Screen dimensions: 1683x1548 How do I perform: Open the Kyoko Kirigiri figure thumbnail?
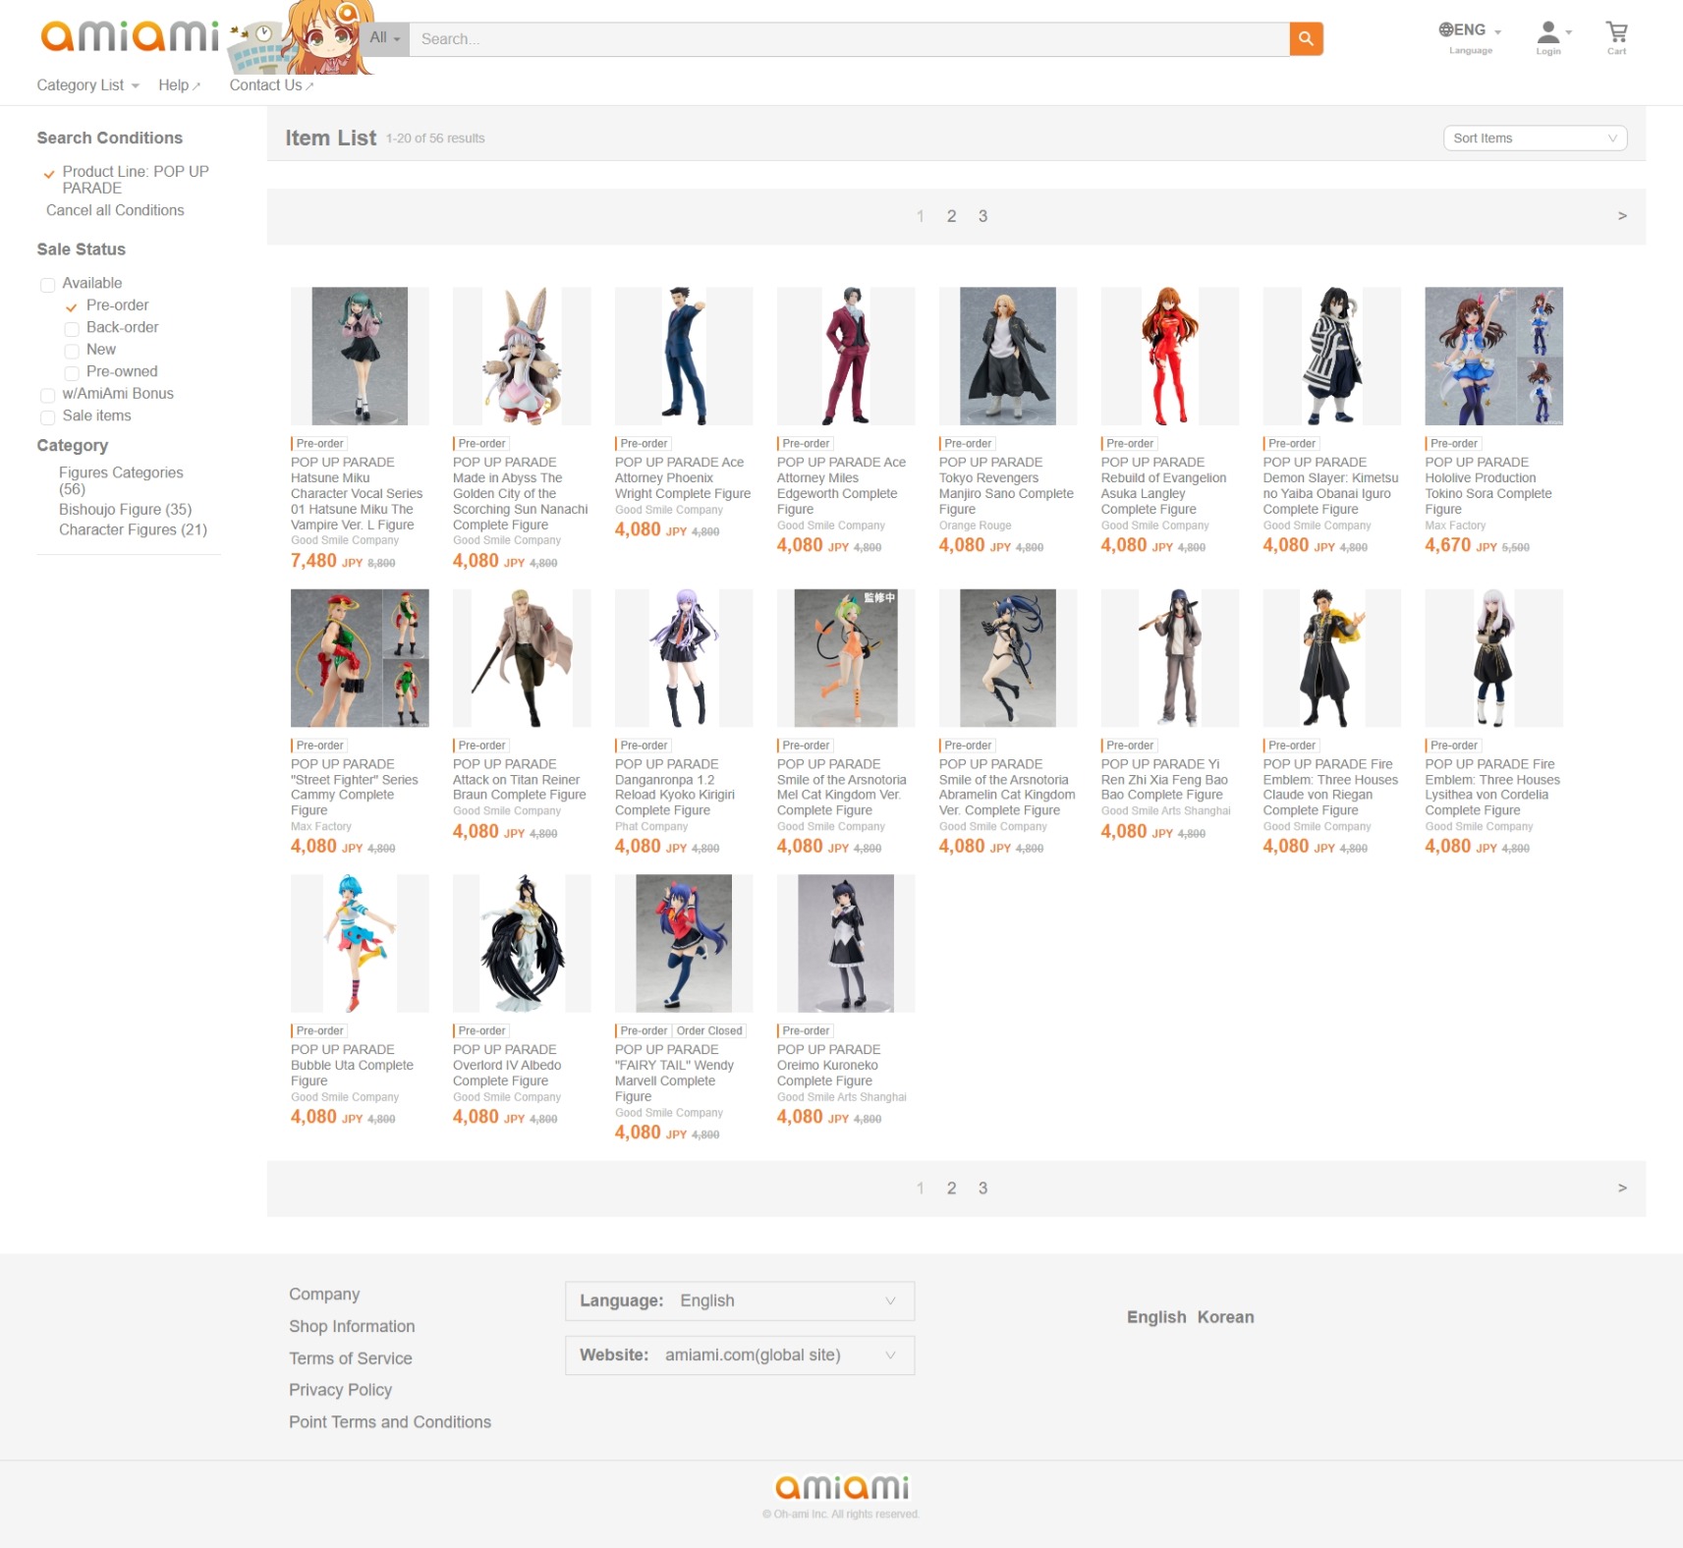pyautogui.click(x=684, y=658)
